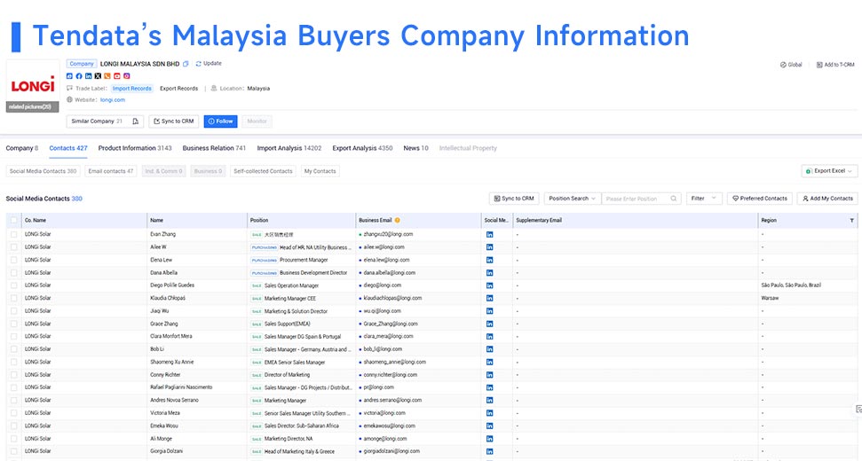Switch to the Business Relation tab
Viewport: 862px width, 461px height.
214,148
